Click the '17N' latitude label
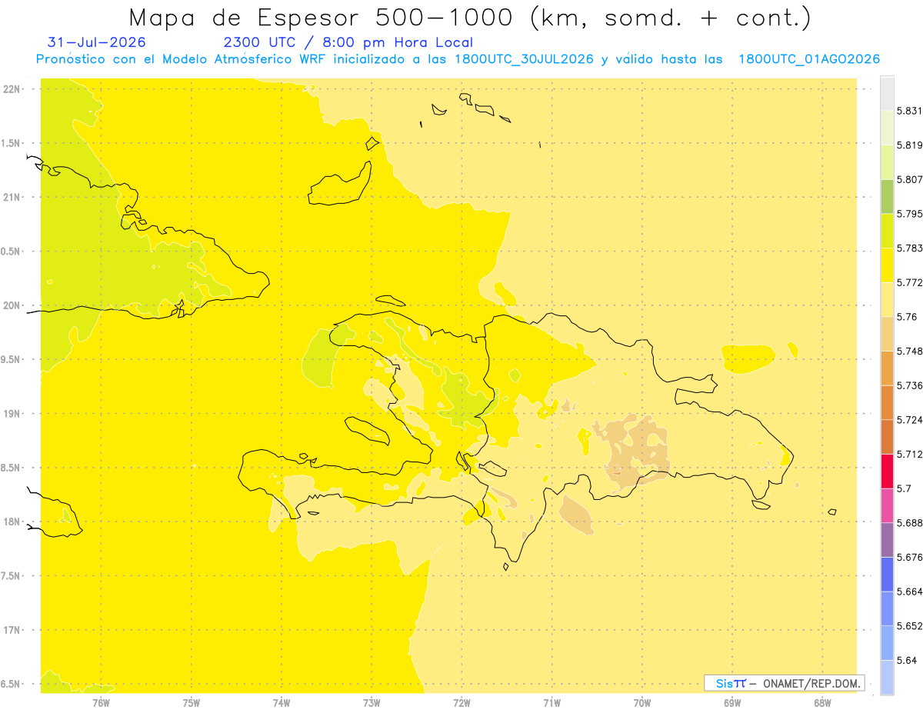923x713 pixels. [x=12, y=631]
